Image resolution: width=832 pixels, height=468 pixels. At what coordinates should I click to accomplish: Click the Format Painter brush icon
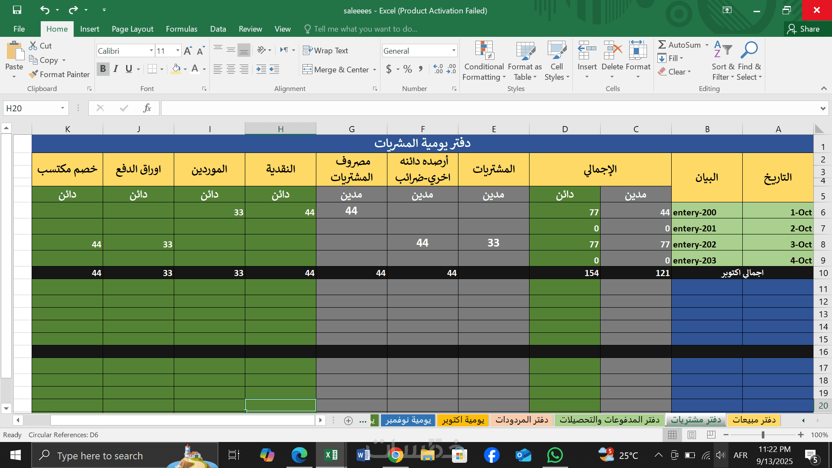(33, 75)
